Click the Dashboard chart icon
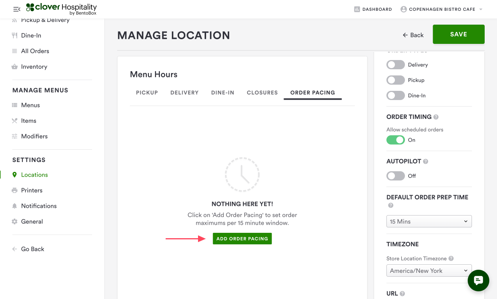 [357, 9]
